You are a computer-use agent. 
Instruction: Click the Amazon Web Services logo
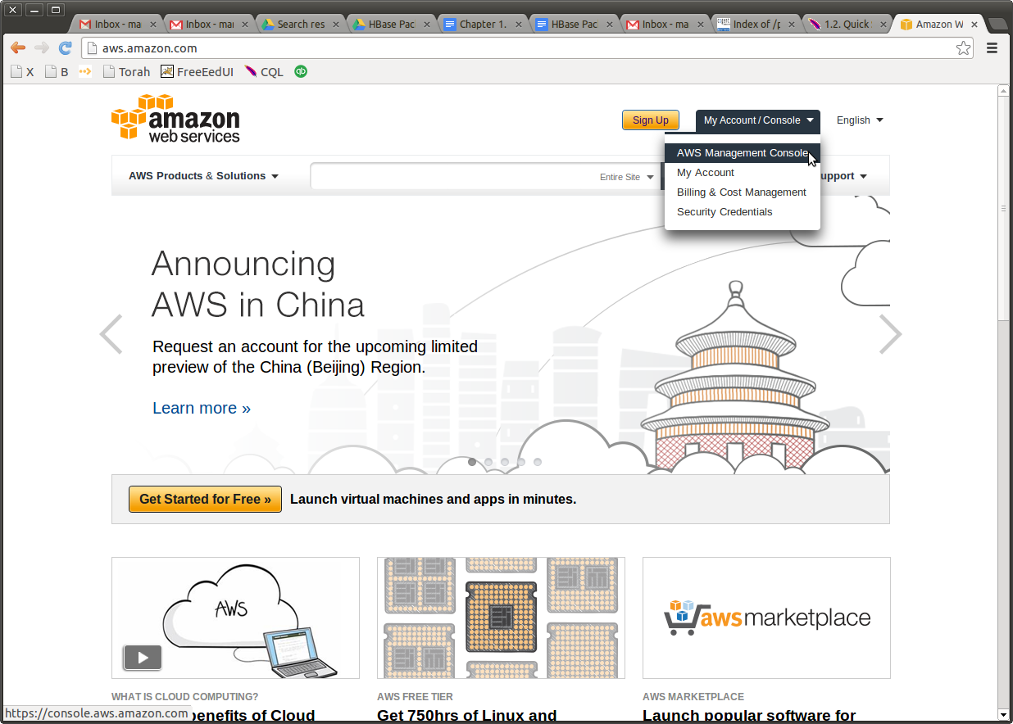pos(175,119)
